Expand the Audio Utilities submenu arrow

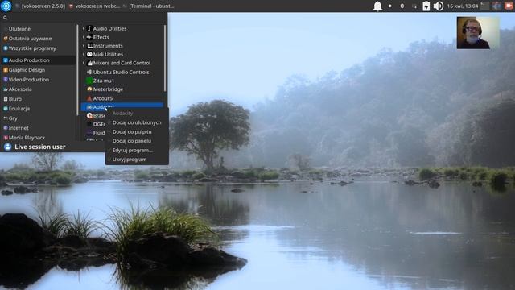coord(84,29)
